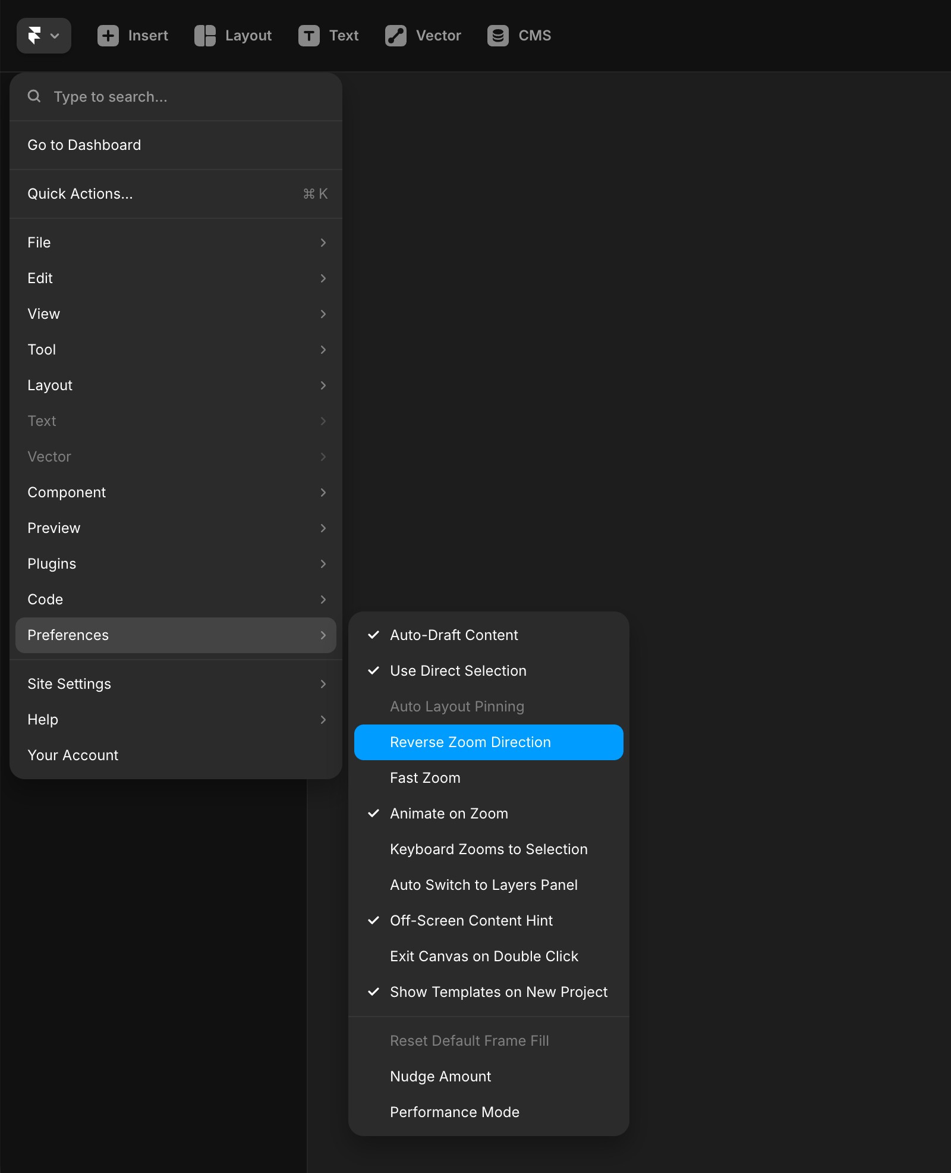Open Your Account
Viewport: 951px width, 1173px height.
pos(73,755)
